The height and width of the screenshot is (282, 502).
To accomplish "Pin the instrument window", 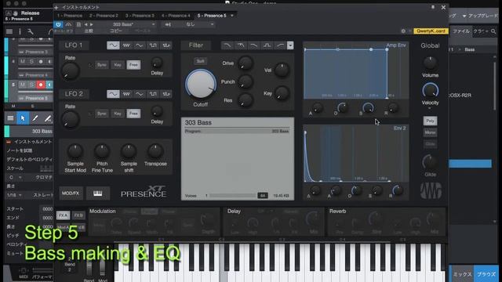I will 433,7.
